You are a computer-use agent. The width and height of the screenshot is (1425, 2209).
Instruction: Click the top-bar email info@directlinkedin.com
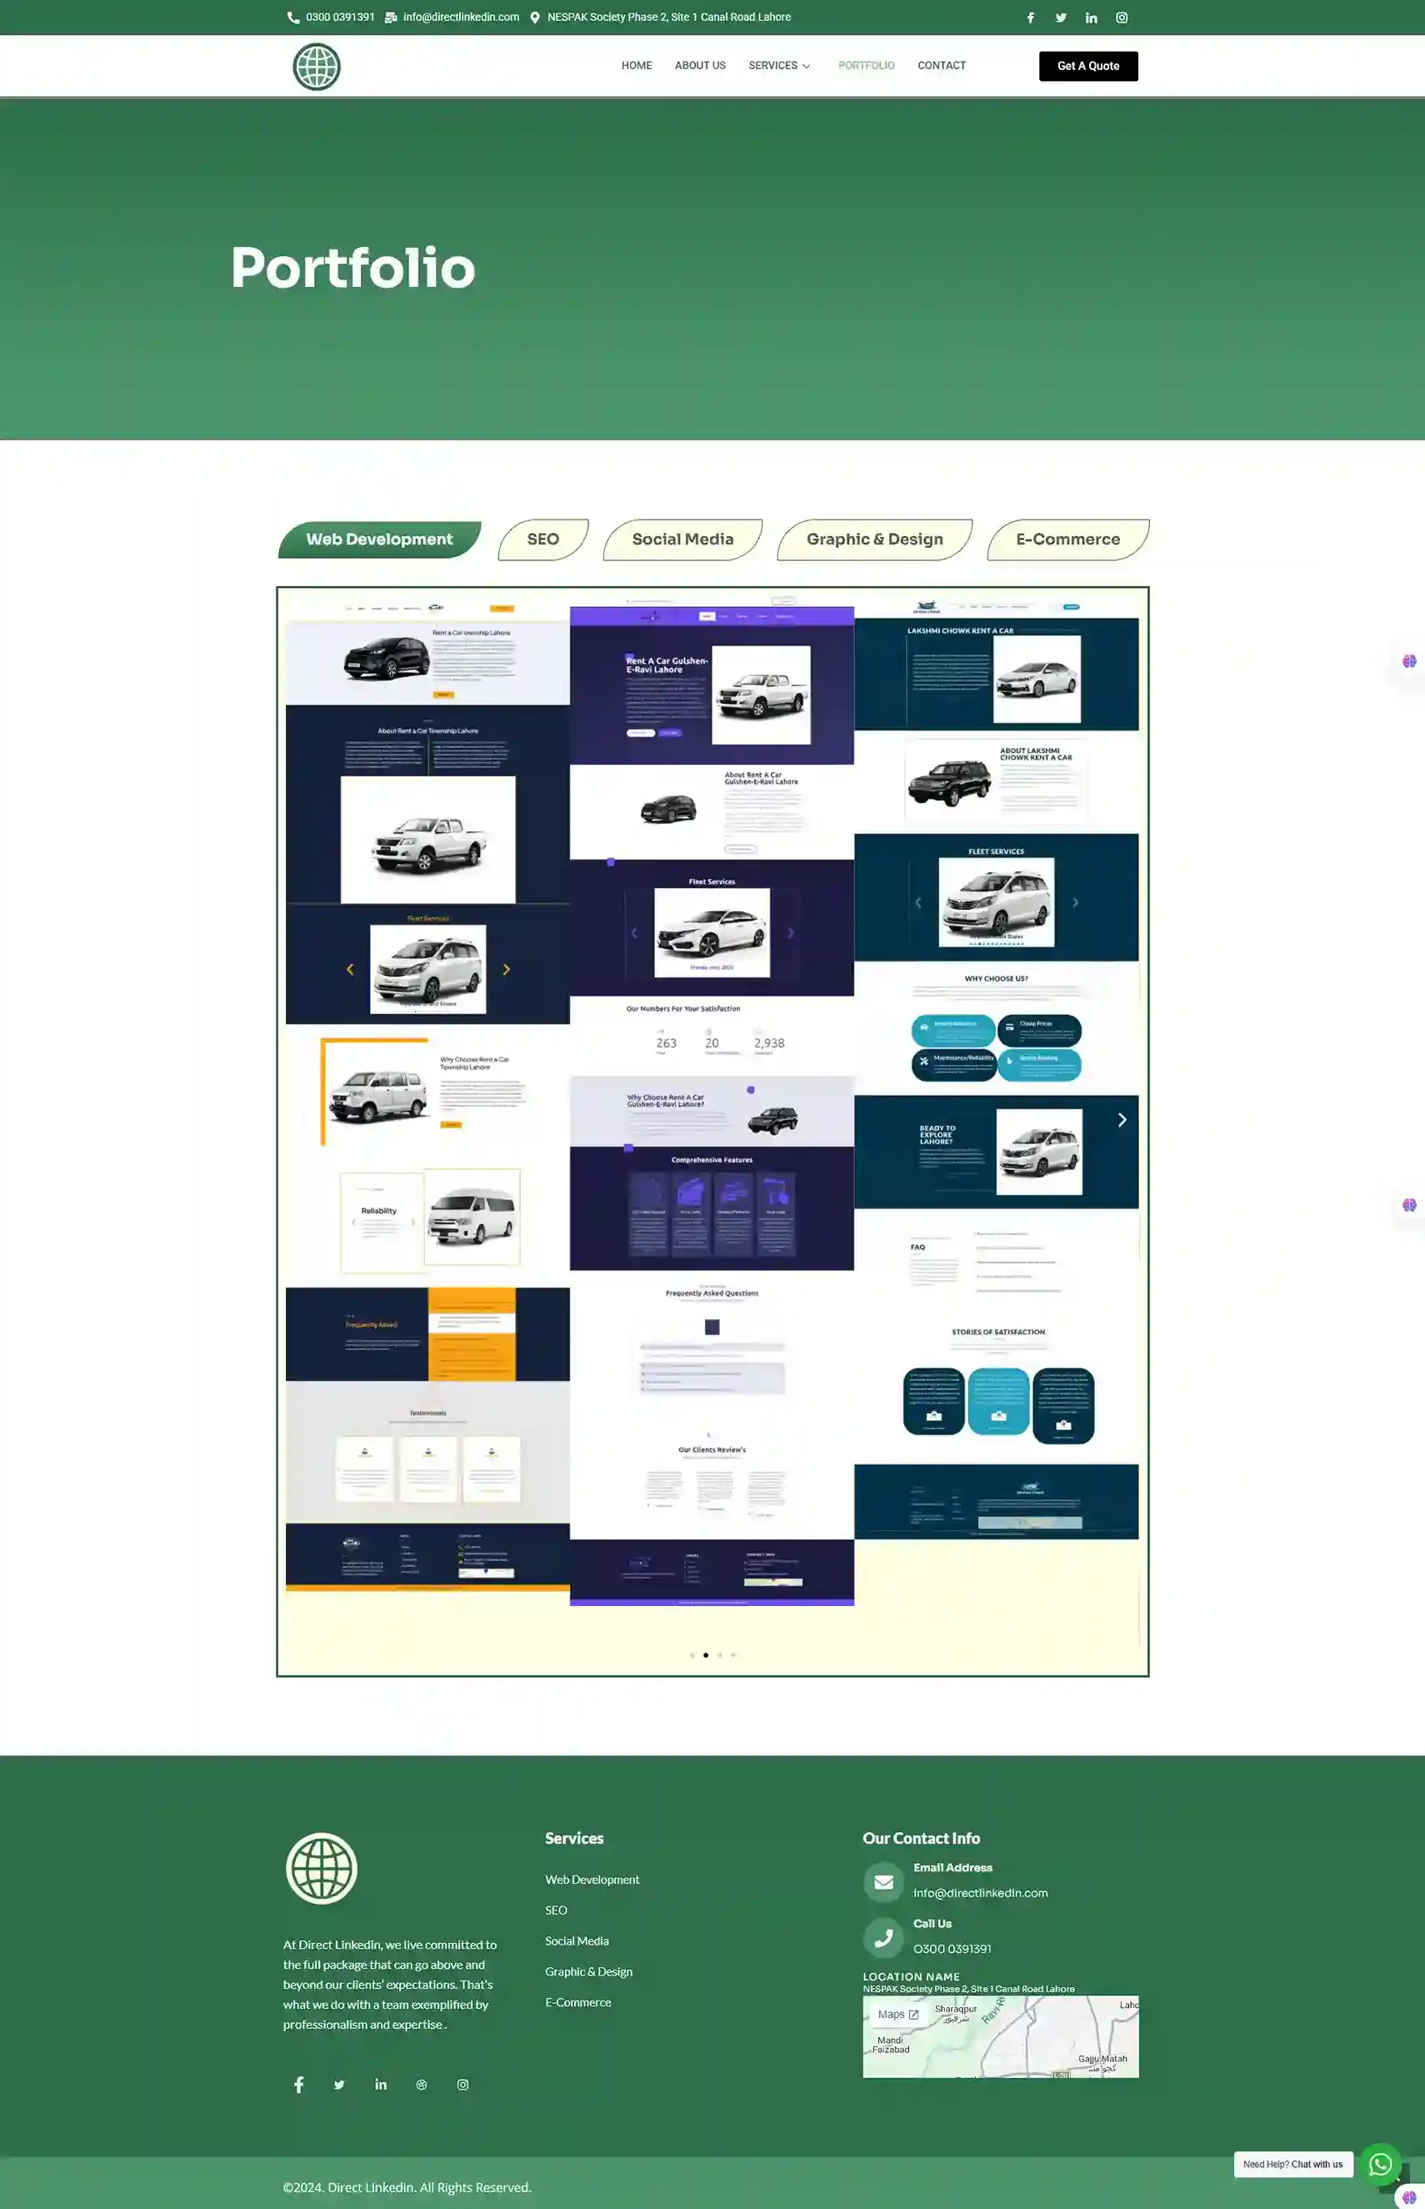[x=461, y=18]
